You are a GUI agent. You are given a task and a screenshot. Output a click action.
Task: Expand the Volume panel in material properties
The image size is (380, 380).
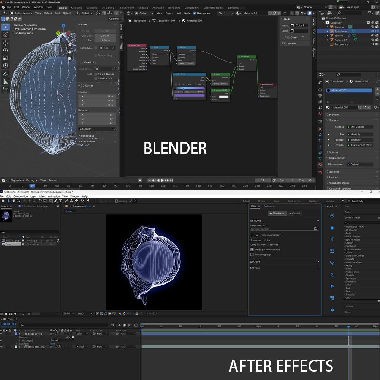(334, 152)
